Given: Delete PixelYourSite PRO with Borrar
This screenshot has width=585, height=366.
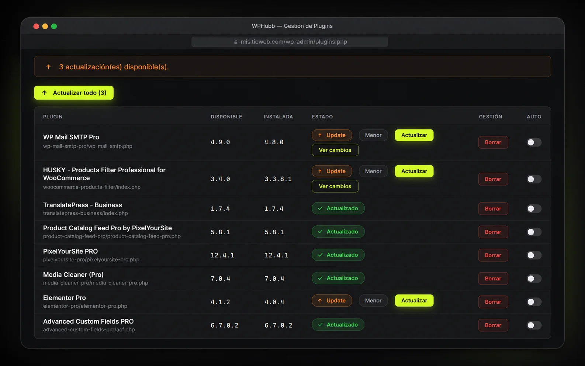Looking at the screenshot, I should click(493, 255).
